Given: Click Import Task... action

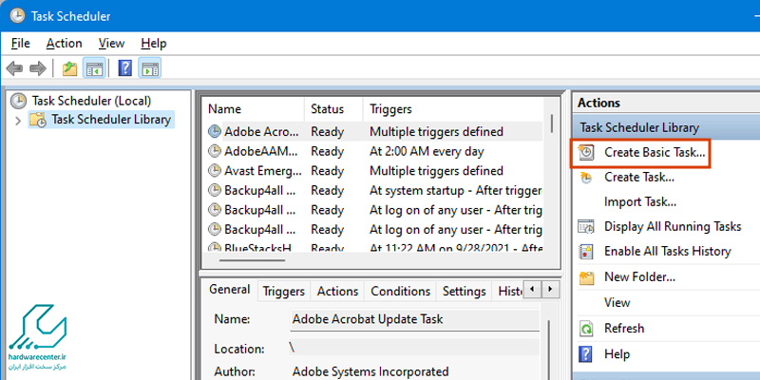Looking at the screenshot, I should point(639,201).
